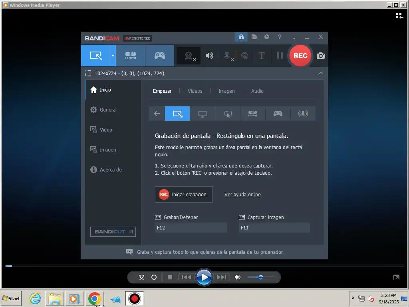Click the big red REC button

tap(300, 56)
